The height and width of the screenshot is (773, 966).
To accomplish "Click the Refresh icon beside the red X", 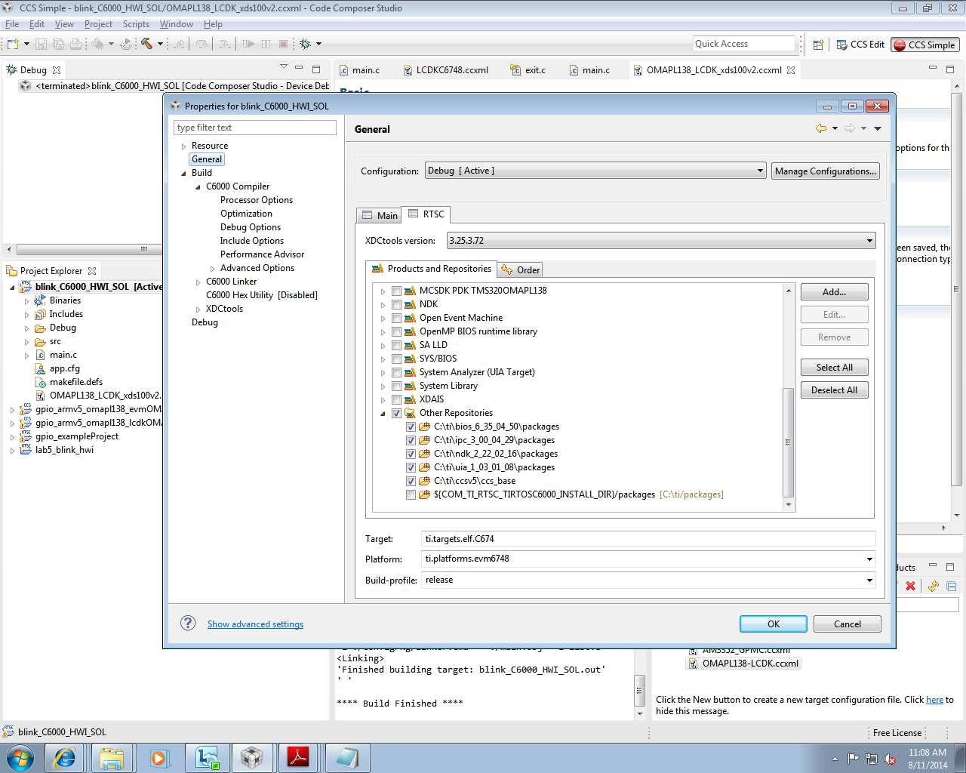I will point(934,586).
